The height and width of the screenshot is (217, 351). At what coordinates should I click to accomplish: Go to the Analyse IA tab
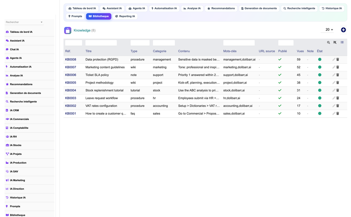tap(192, 8)
